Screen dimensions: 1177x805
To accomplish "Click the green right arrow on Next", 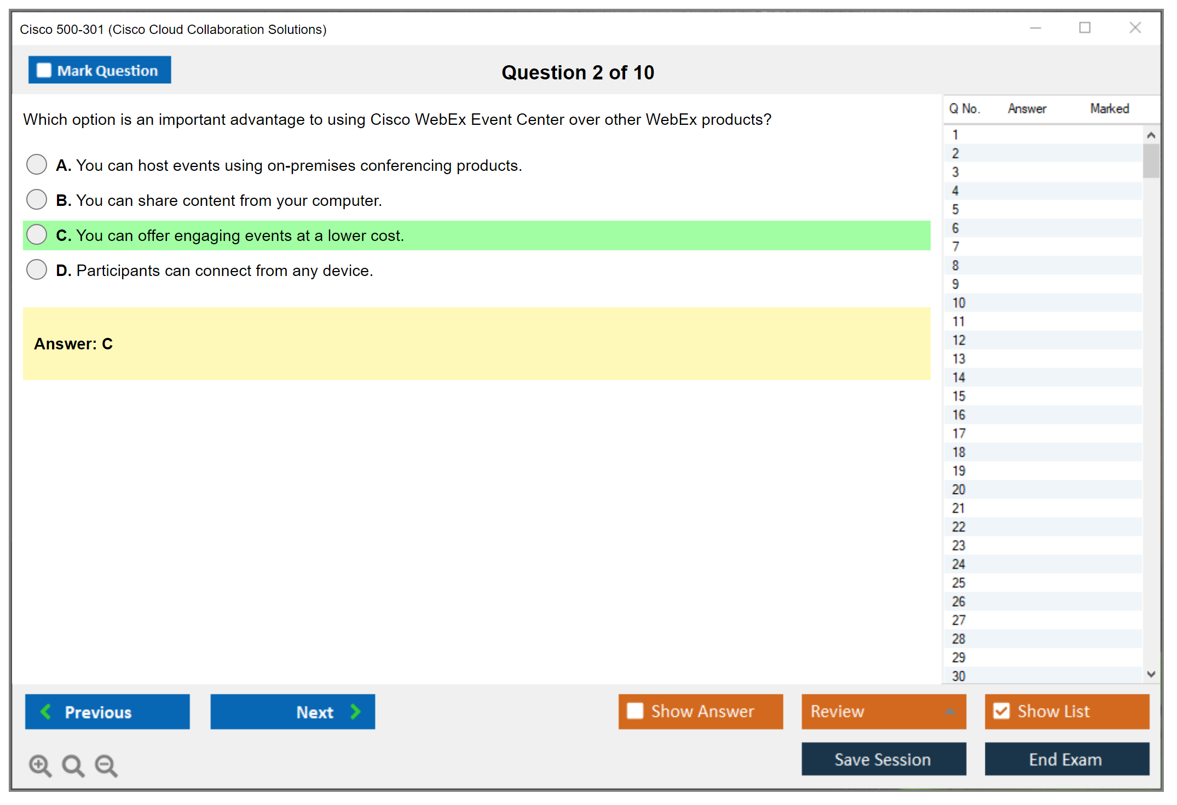I will point(355,711).
